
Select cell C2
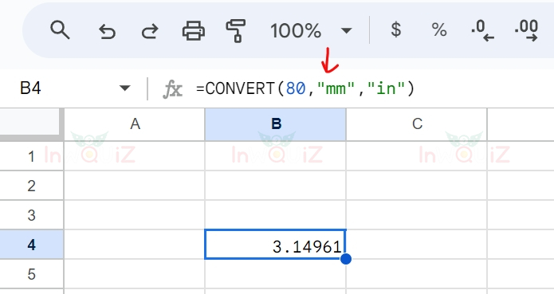click(x=417, y=186)
